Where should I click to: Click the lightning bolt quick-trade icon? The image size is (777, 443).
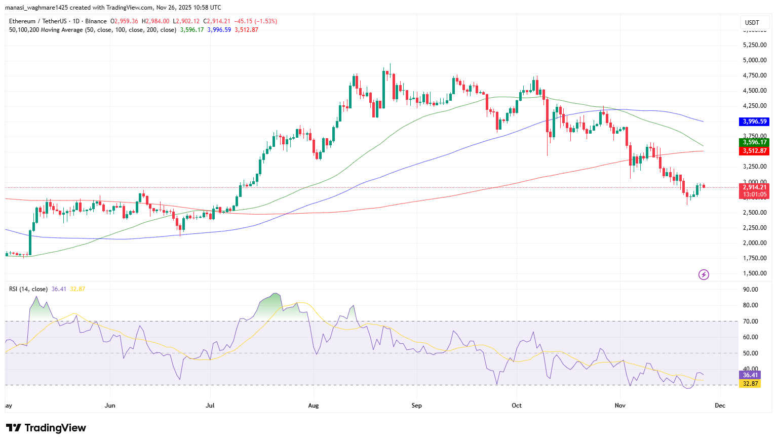704,274
